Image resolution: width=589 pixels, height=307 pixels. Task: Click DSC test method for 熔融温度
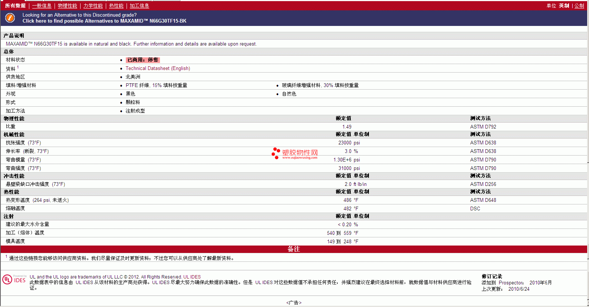point(475,208)
